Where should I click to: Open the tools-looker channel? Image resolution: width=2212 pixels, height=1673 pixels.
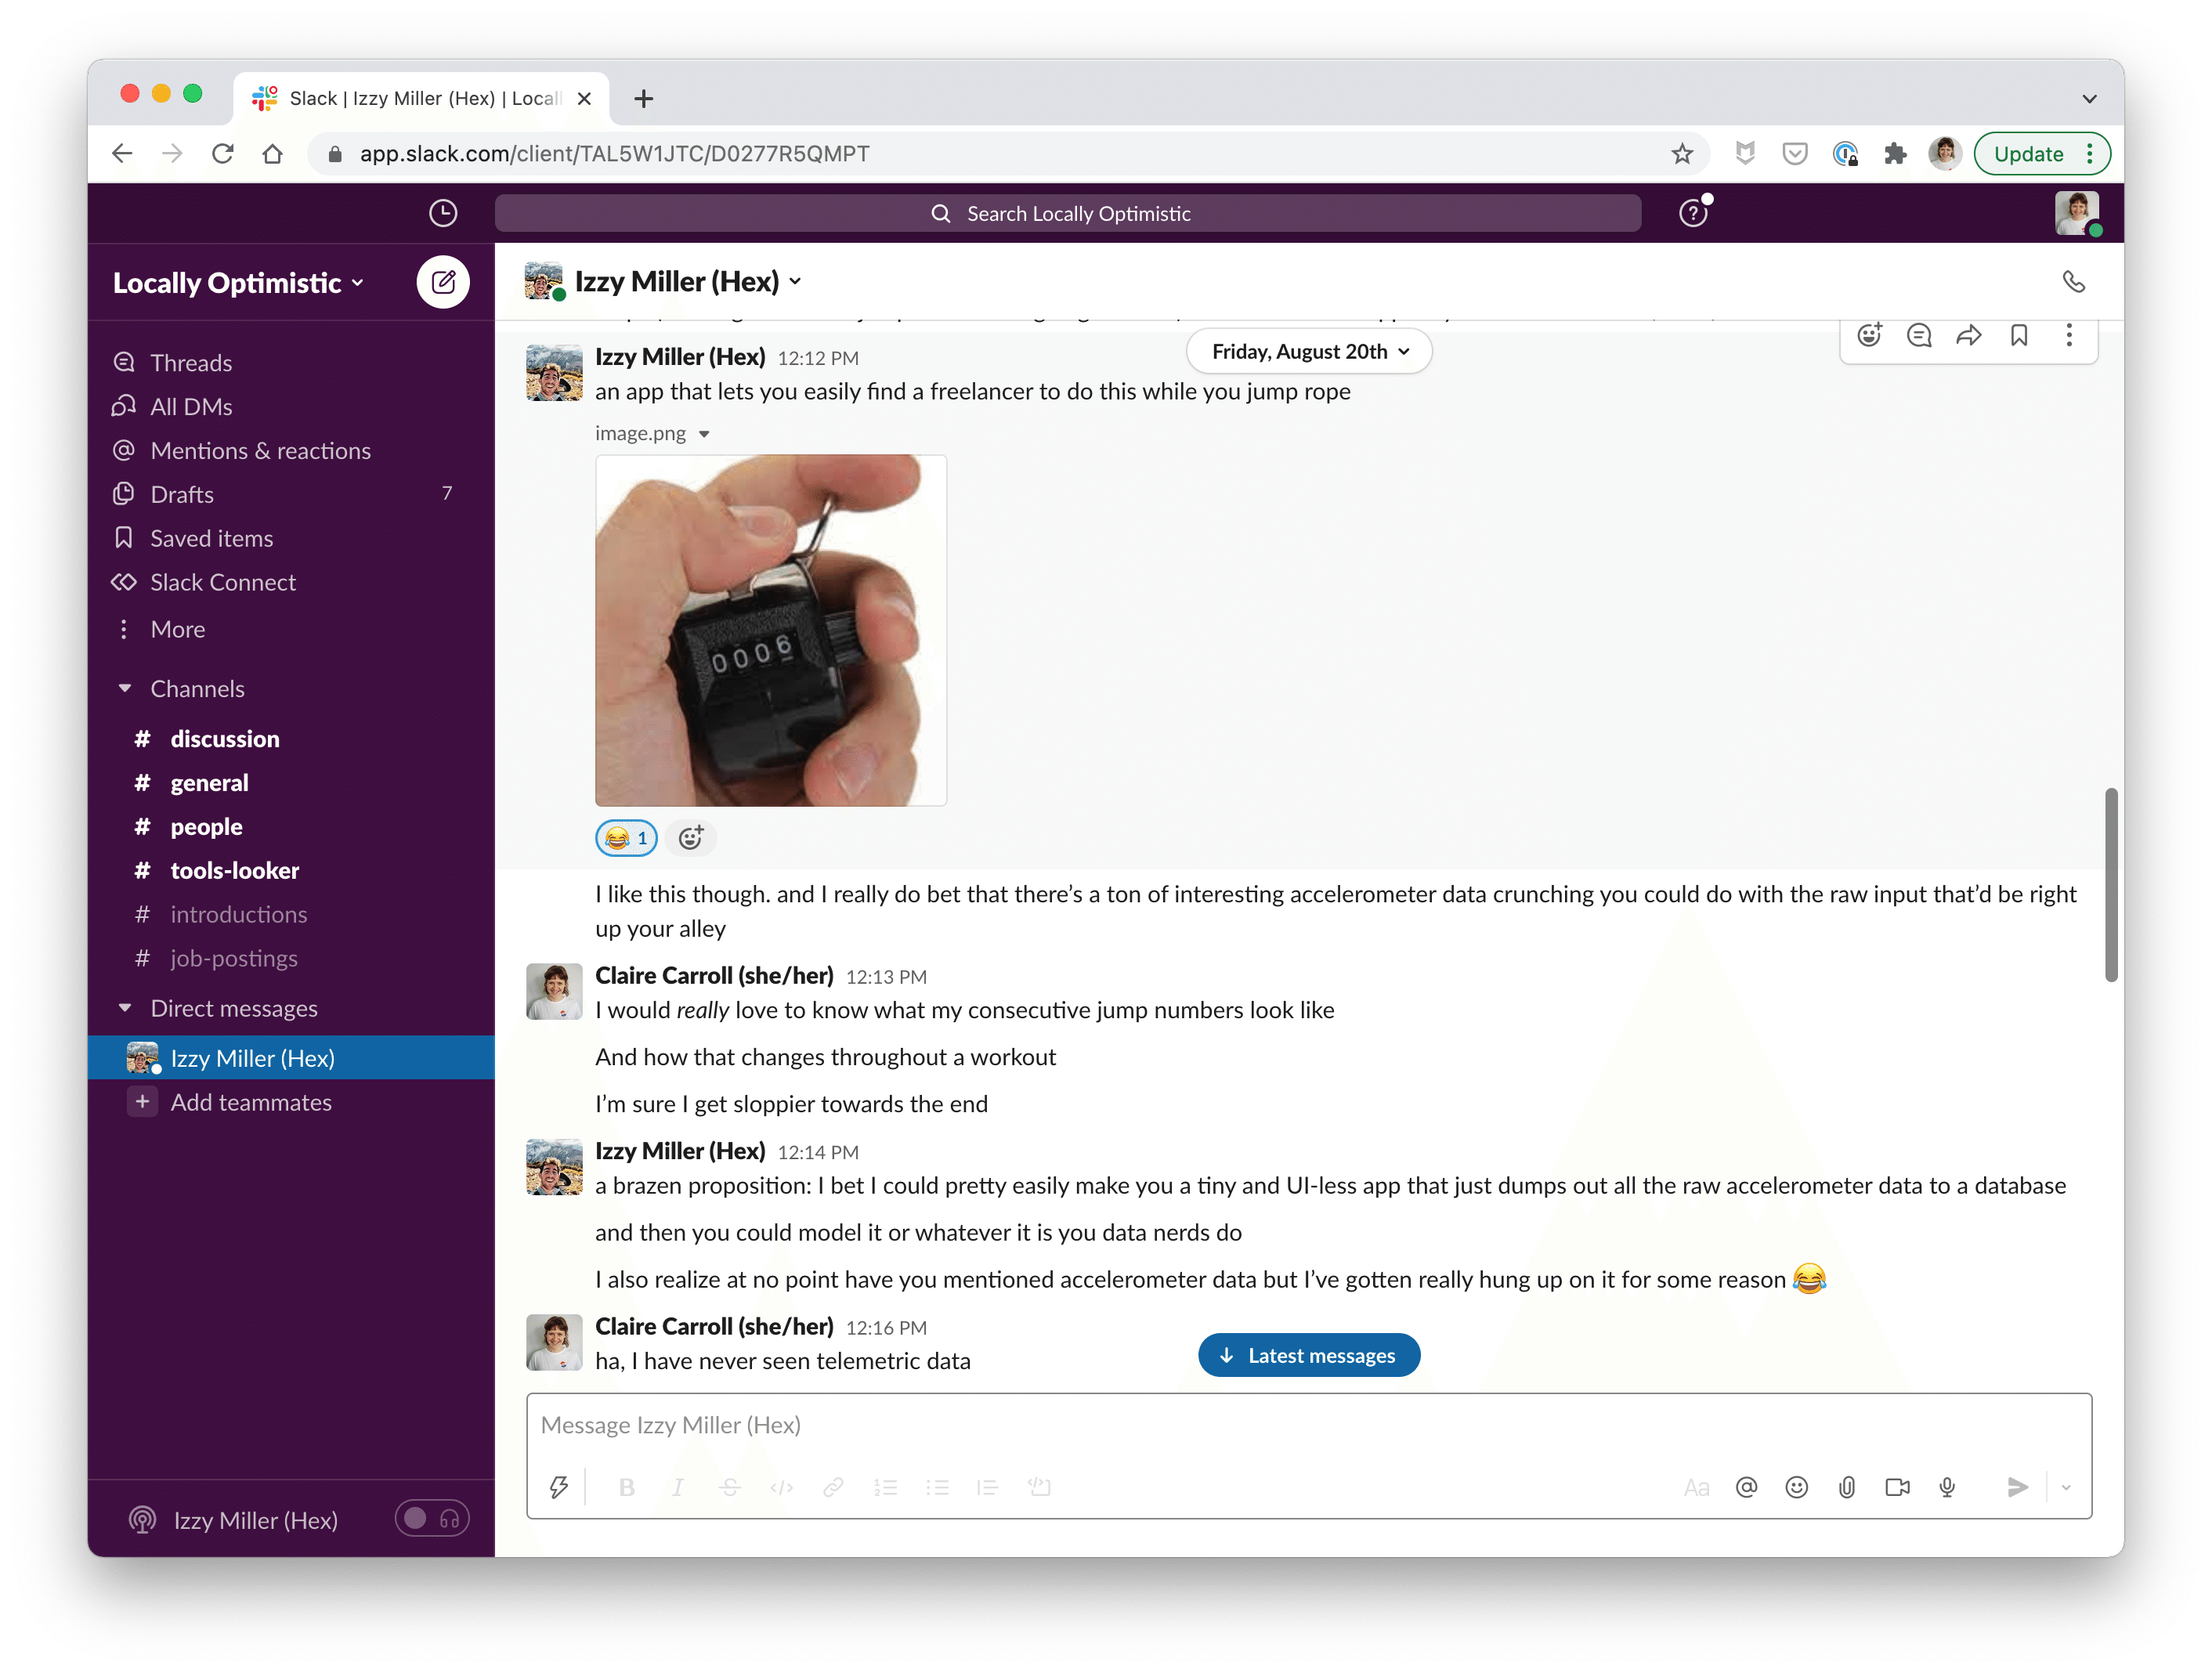[x=234, y=870]
